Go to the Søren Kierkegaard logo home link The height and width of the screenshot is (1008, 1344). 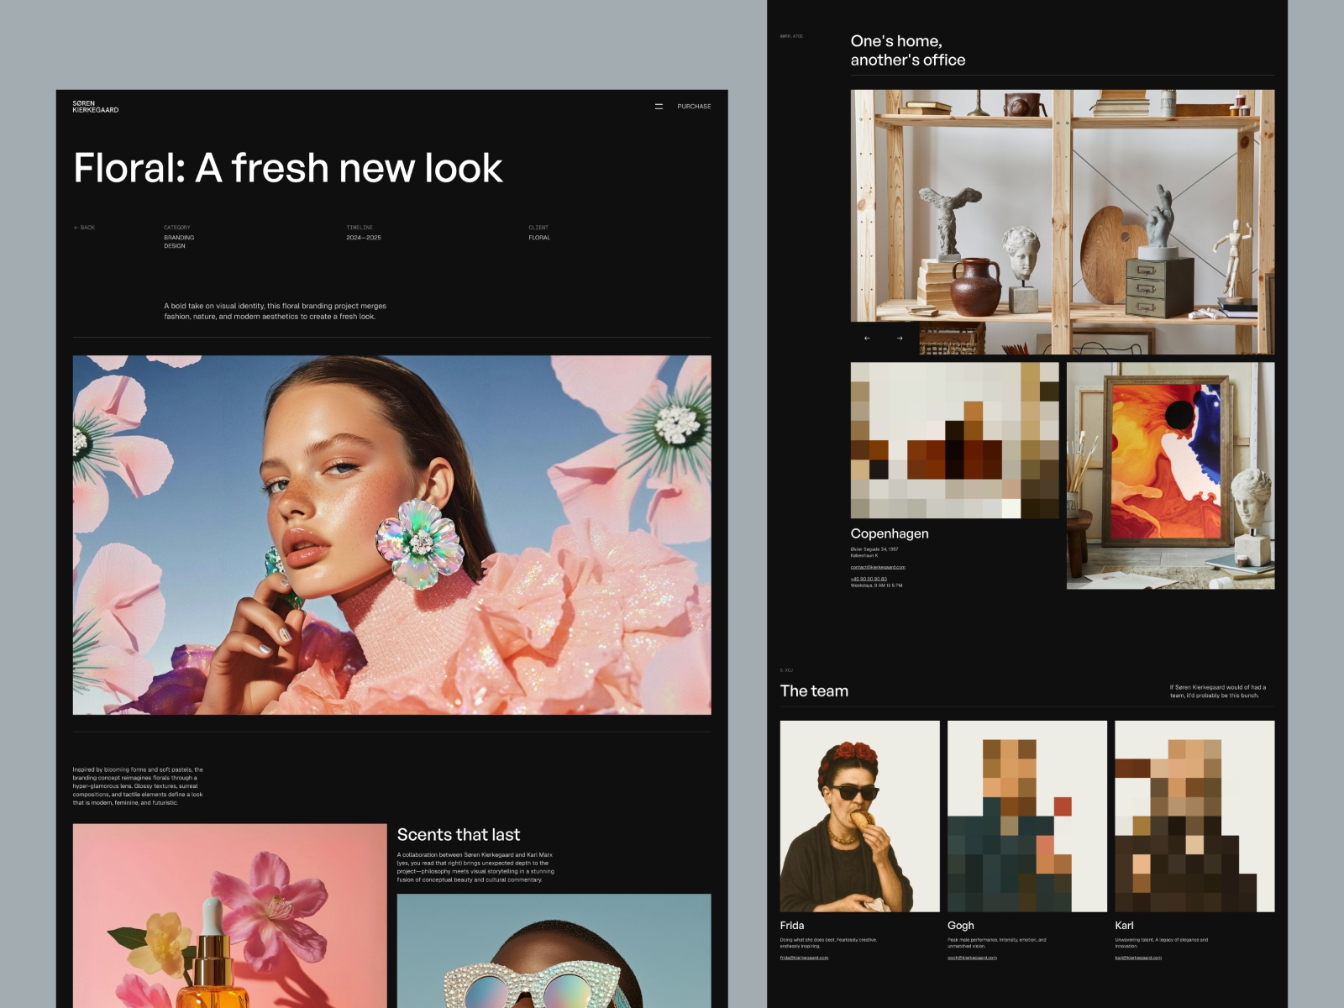(95, 107)
